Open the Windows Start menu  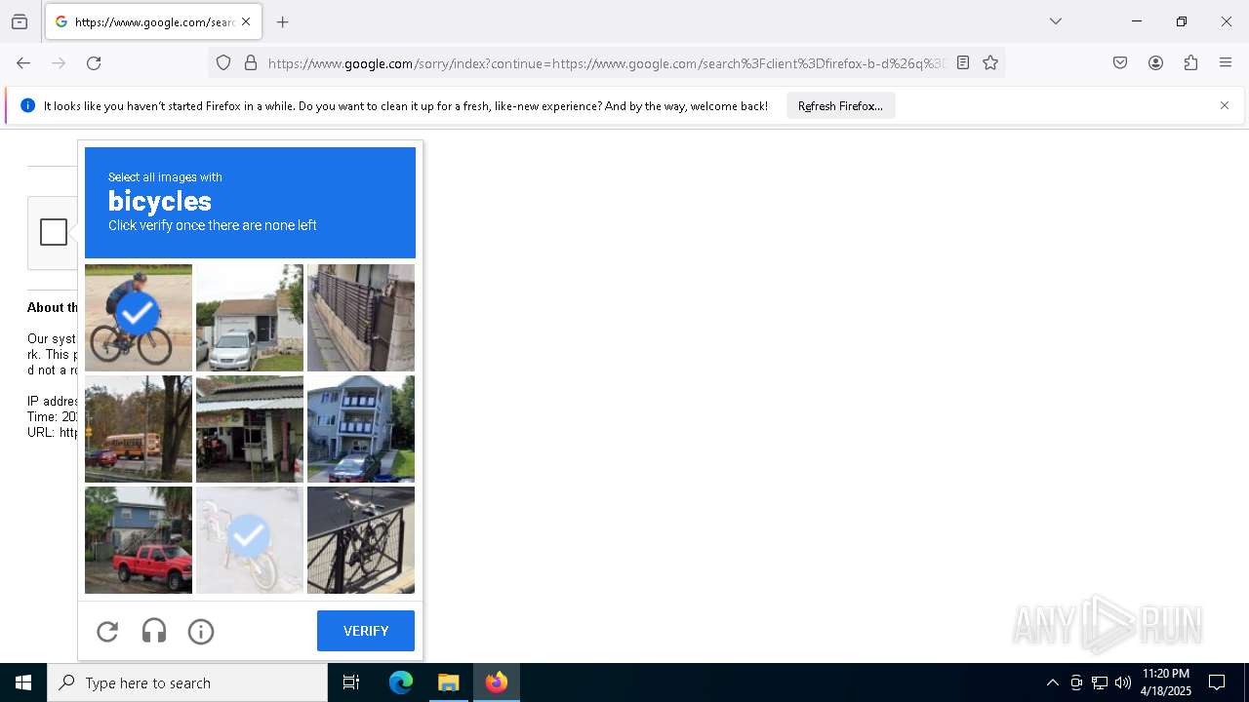(23, 682)
